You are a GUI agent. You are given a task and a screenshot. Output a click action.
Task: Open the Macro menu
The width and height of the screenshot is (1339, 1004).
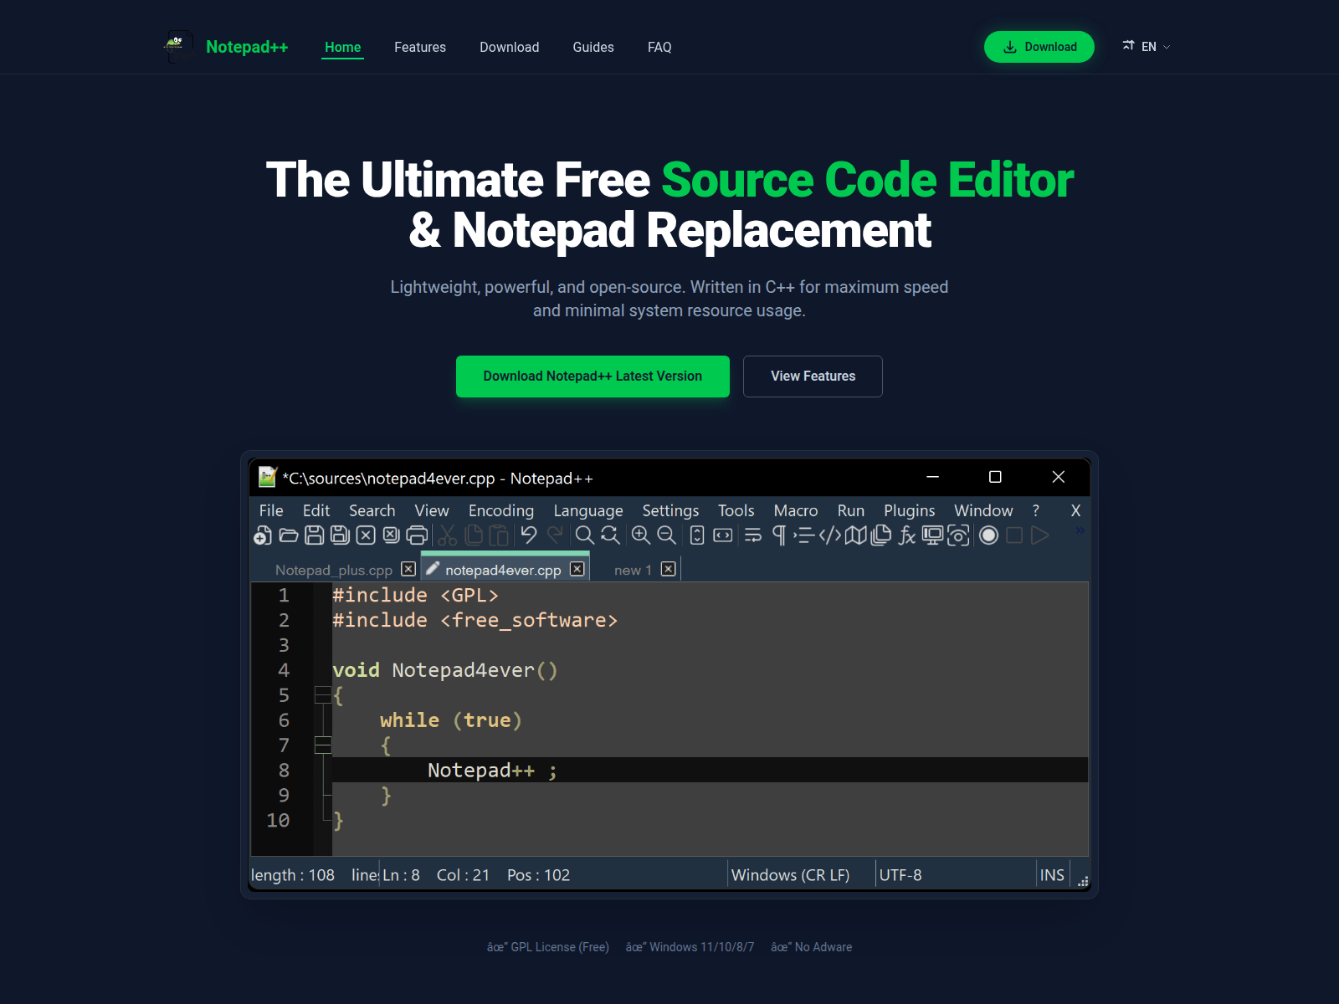click(x=796, y=510)
